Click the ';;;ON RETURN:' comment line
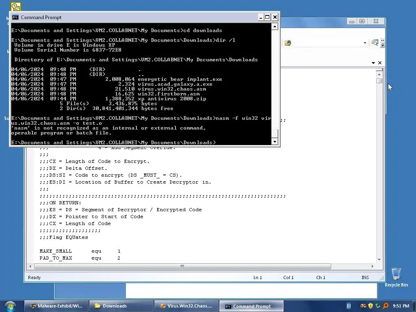Screen dimensions: 416x312 tap(61, 203)
